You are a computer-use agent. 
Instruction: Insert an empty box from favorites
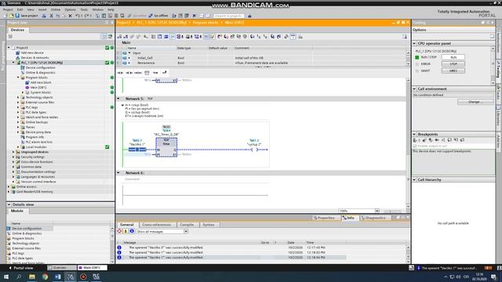click(x=147, y=73)
